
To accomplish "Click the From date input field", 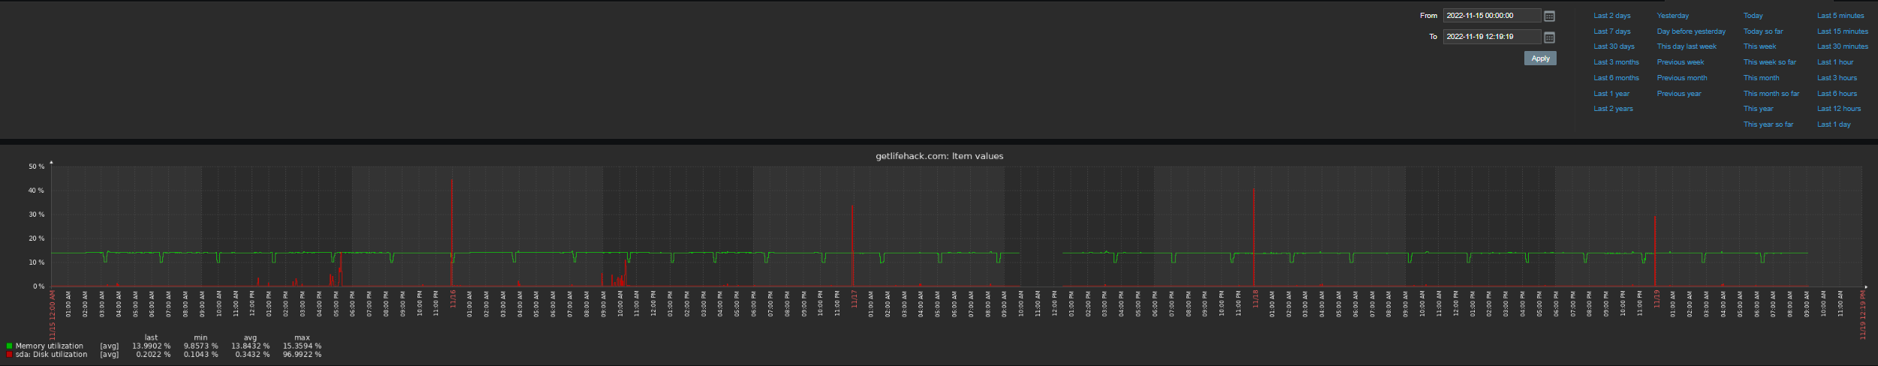I will tap(1491, 15).
